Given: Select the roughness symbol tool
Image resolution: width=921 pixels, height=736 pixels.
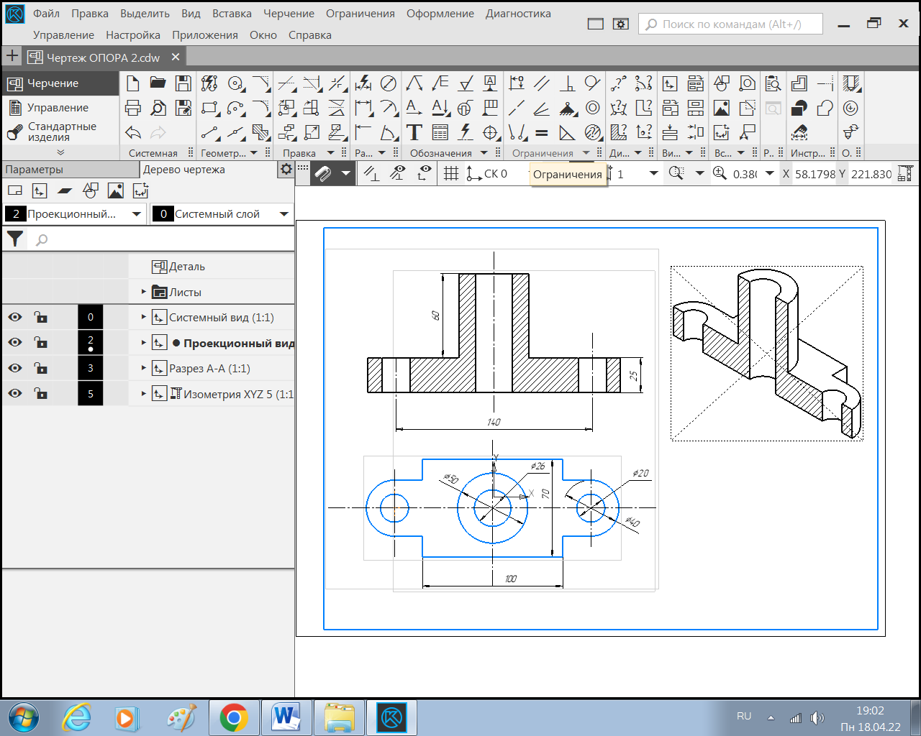Looking at the screenshot, I should pyautogui.click(x=466, y=83).
